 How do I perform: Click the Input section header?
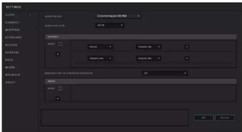[140, 81]
